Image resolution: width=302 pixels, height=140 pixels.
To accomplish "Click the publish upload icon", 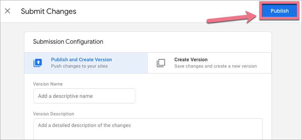I will pyautogui.click(x=37, y=63).
